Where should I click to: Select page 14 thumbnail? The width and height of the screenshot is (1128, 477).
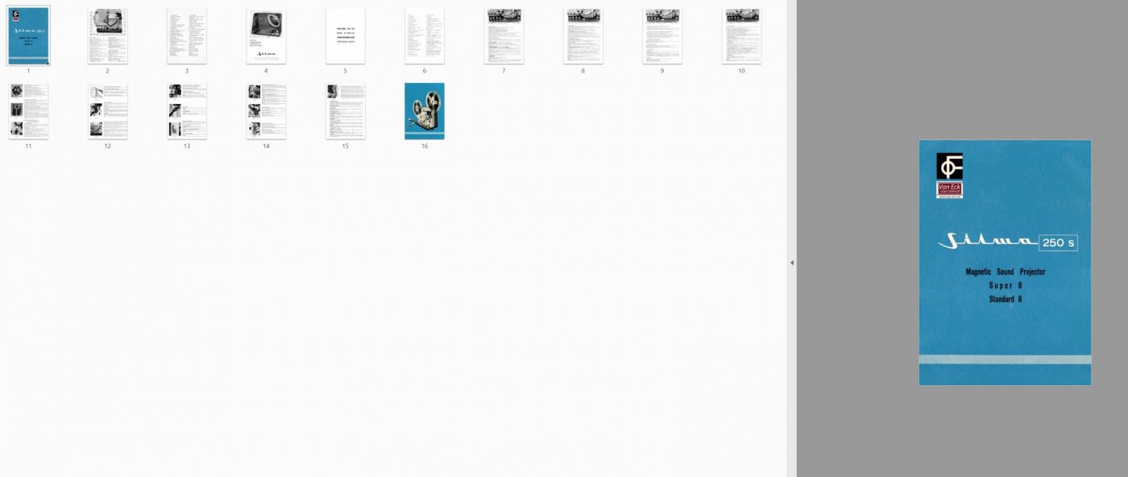pyautogui.click(x=266, y=111)
